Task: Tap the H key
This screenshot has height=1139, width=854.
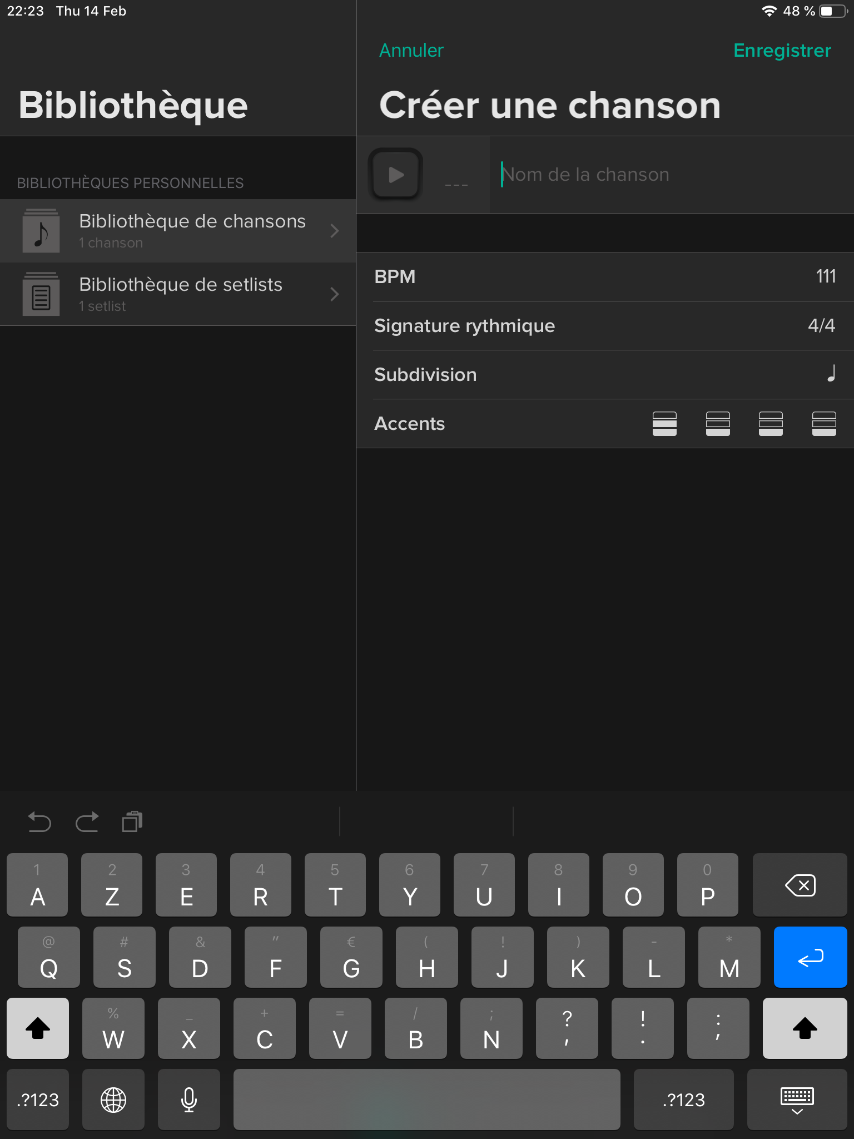Action: tap(427, 957)
